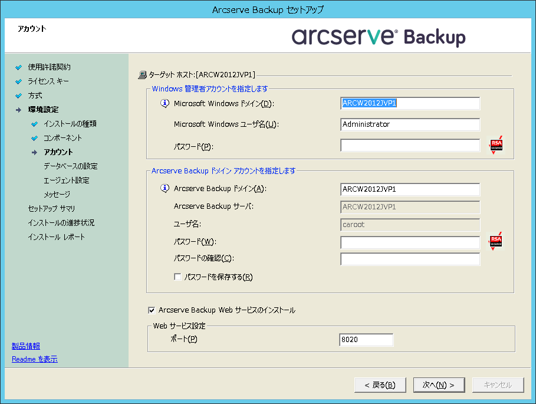
Task: Click info icon next to Microsoft Windows ドメイン
Action: click(165, 103)
